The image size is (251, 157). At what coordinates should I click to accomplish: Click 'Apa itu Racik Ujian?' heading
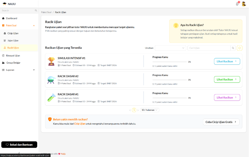tap(192, 25)
